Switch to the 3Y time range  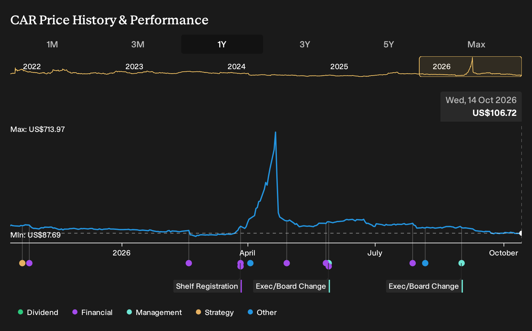[305, 44]
